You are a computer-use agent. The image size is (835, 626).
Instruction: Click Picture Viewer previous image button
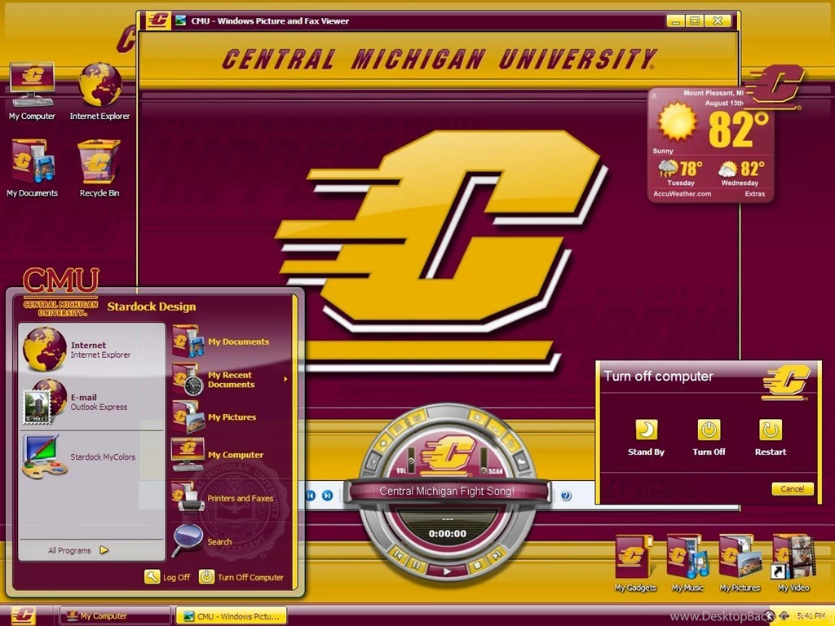point(311,496)
